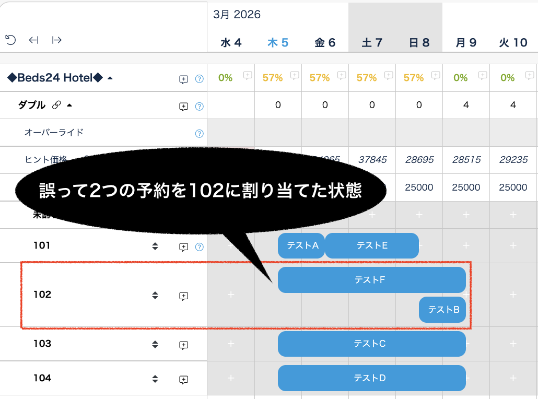Image resolution: width=538 pixels, height=399 pixels.
Task: Click the add note icon for room 104
Action: (183, 380)
